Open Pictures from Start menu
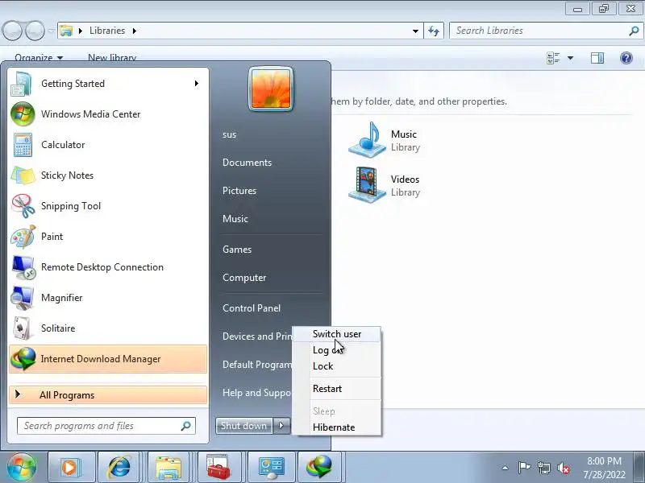This screenshot has width=645, height=483. coord(239,191)
